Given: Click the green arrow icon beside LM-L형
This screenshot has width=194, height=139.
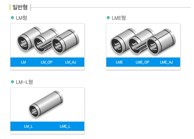Looking at the screenshot, I should [x=12, y=82].
